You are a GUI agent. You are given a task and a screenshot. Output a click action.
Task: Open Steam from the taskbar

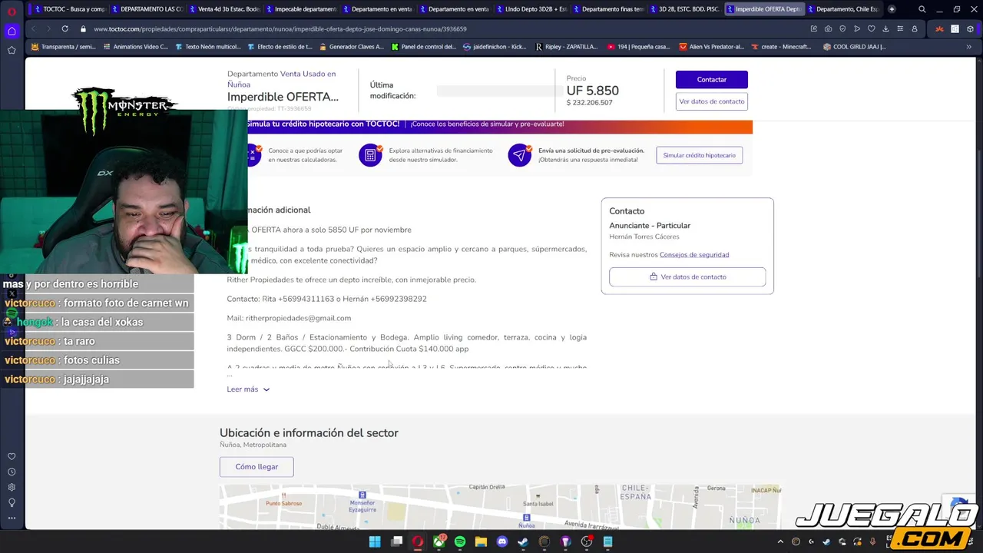[523, 541]
